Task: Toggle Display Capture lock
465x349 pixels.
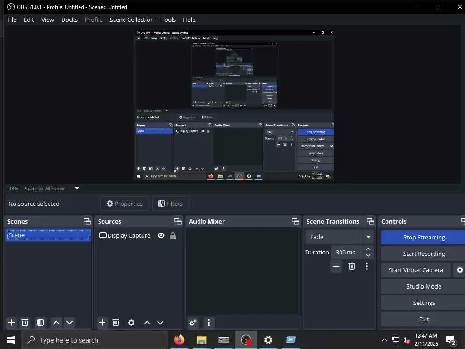Action: click(173, 235)
